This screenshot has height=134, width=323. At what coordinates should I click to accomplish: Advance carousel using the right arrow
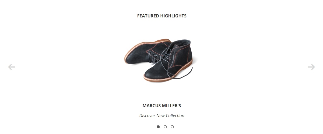(311, 67)
